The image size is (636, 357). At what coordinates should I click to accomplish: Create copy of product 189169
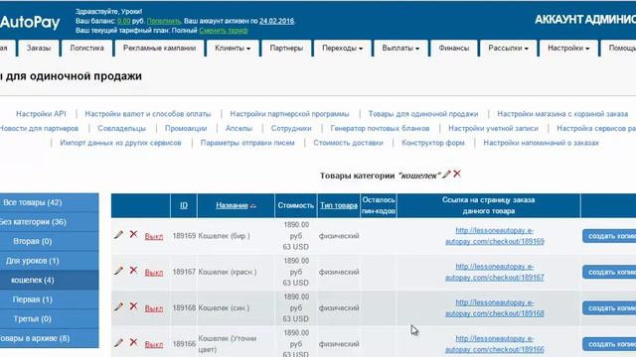609,236
